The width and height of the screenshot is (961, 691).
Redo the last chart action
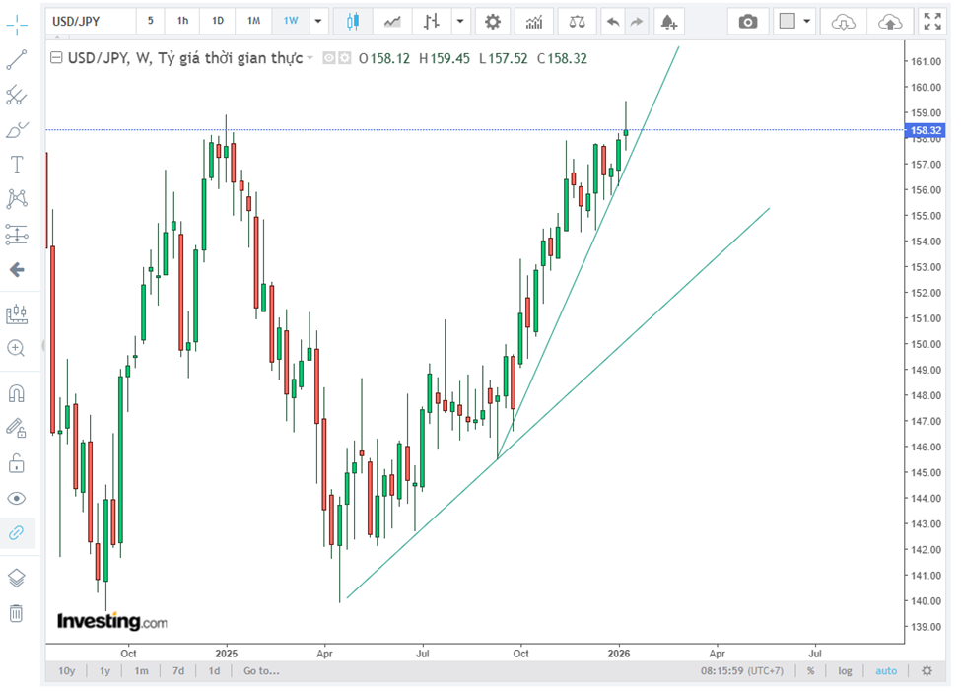click(x=637, y=22)
